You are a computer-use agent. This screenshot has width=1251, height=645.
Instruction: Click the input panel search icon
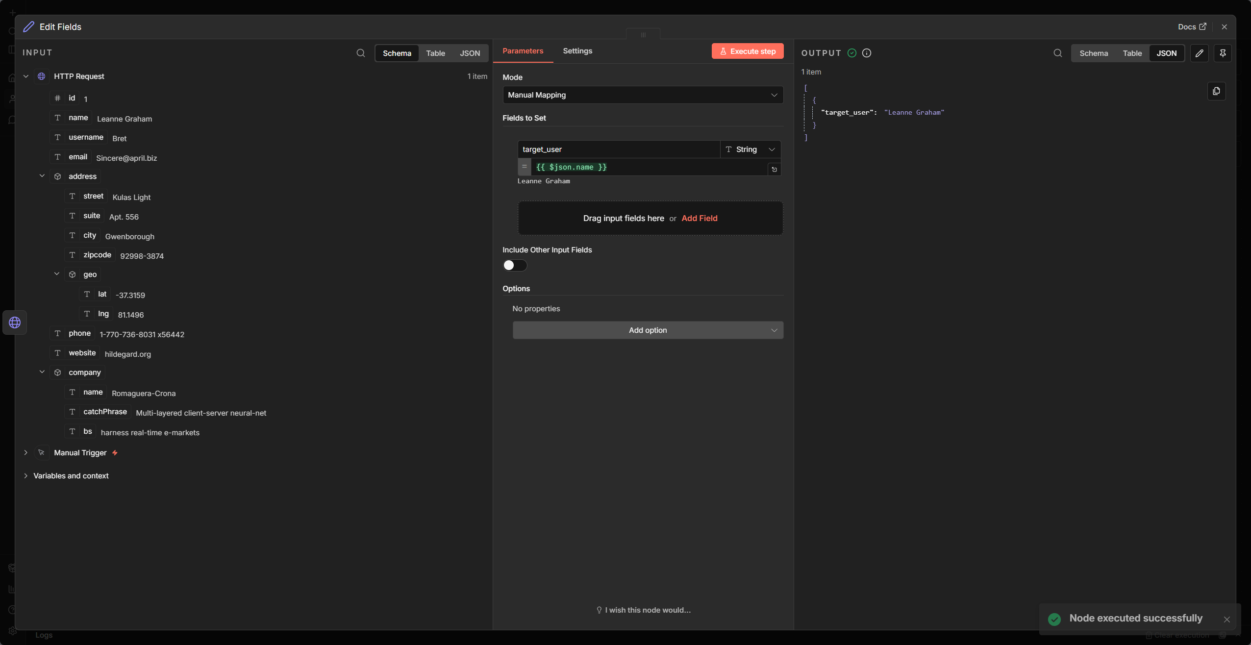coord(361,53)
